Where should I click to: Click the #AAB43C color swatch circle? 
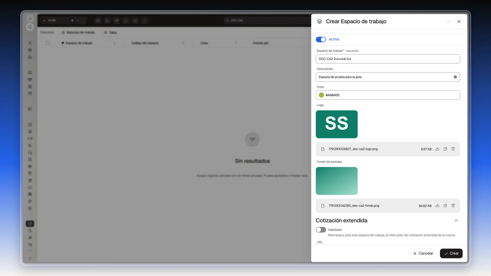[x=321, y=95]
